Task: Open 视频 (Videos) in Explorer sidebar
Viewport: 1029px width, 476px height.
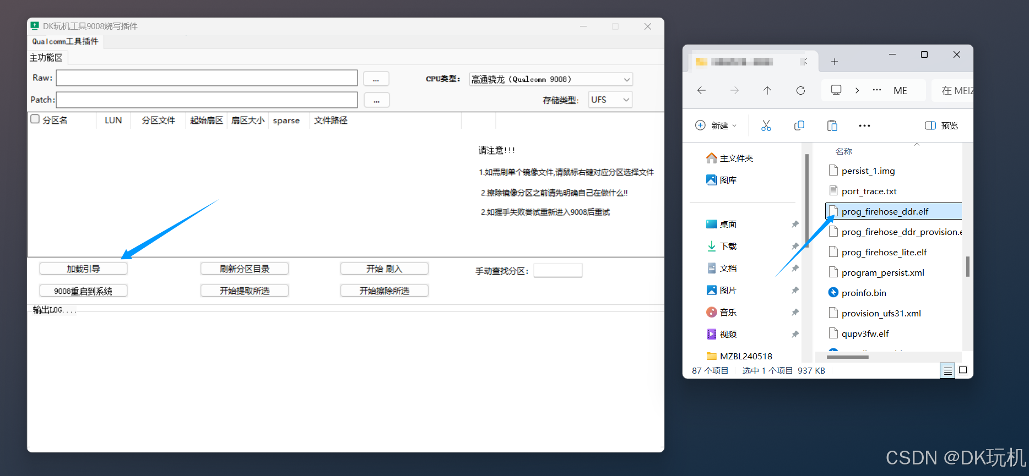Action: (x=722, y=334)
